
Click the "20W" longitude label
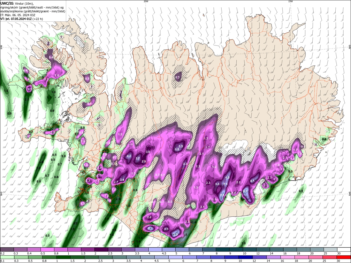click(146, 1)
